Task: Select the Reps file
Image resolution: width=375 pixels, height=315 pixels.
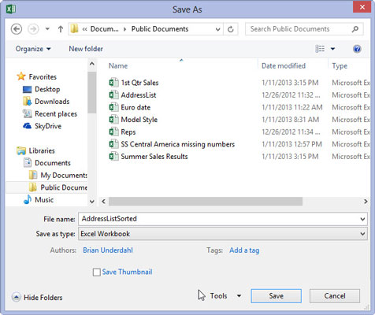Action: (x=128, y=132)
